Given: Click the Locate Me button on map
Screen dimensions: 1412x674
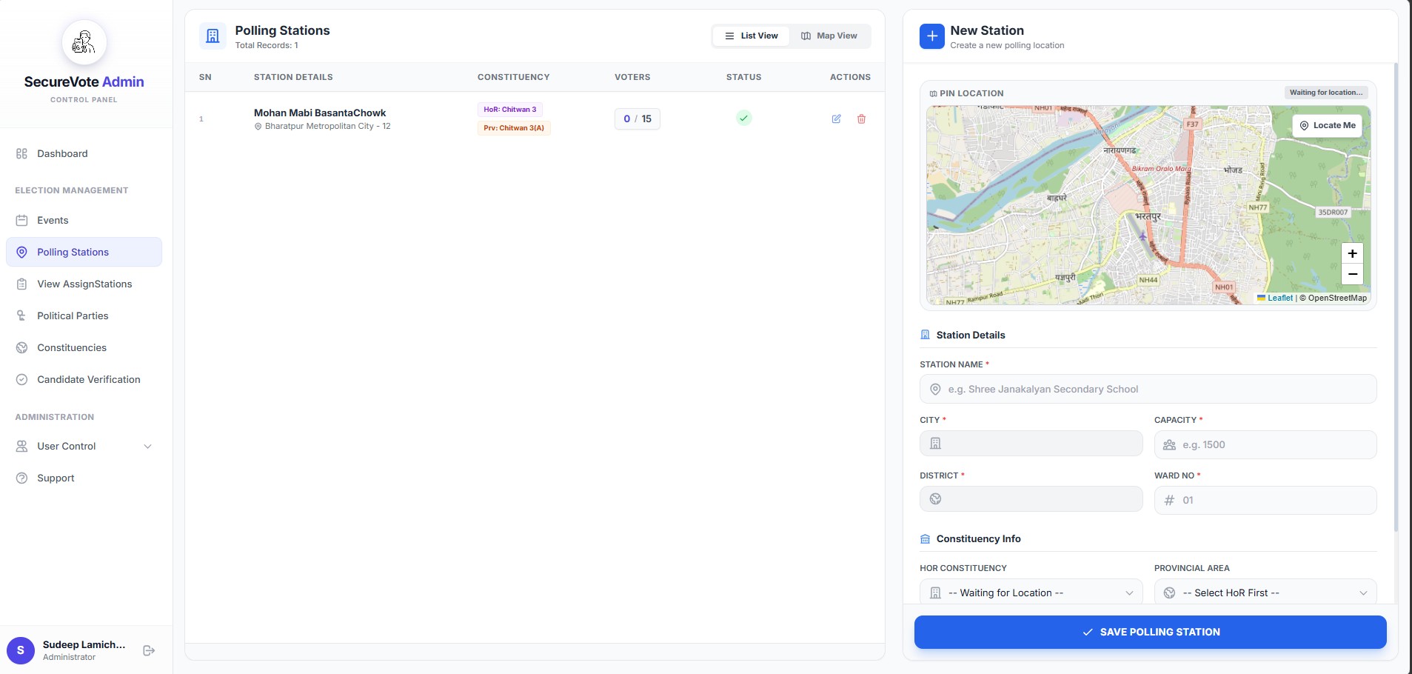Looking at the screenshot, I should (x=1328, y=126).
